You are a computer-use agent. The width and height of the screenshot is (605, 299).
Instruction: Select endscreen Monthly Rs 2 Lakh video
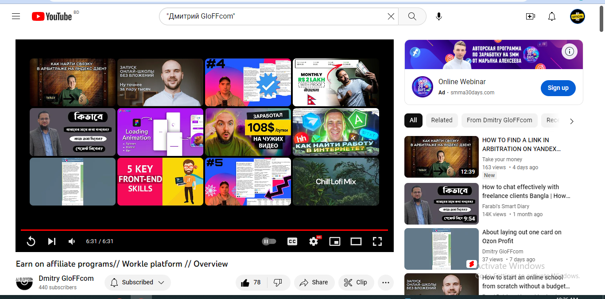coord(336,82)
